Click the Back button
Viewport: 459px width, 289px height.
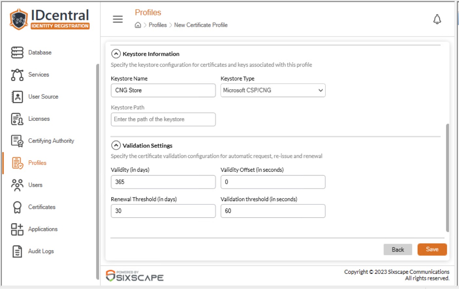398,250
